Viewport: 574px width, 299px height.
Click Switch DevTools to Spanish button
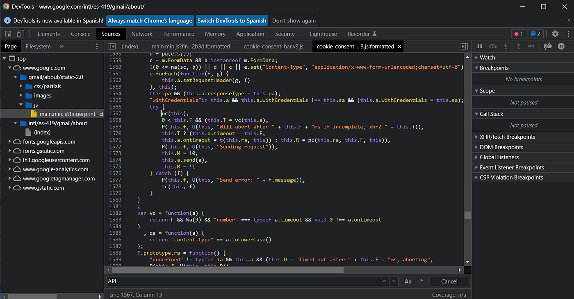(x=232, y=20)
